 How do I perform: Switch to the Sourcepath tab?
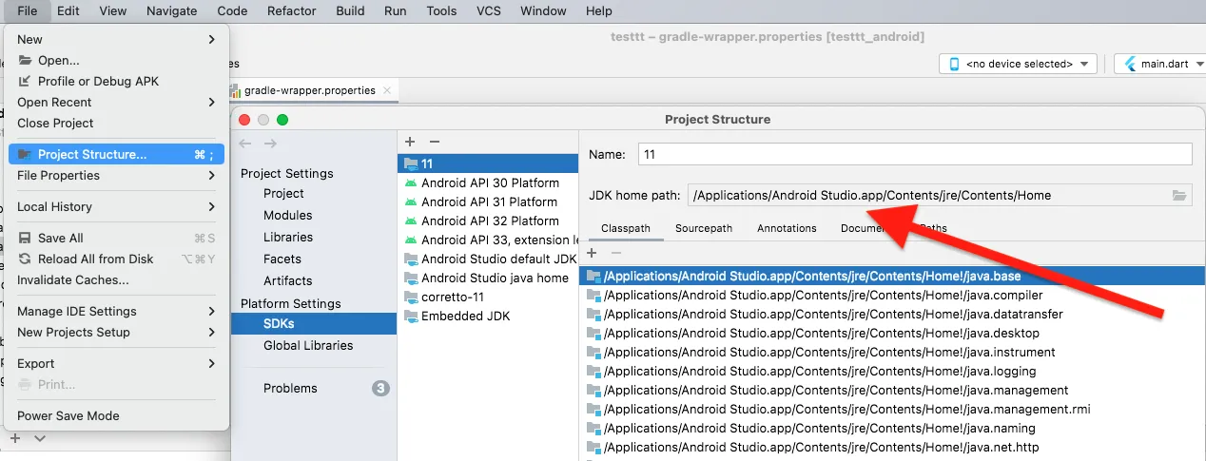tap(704, 228)
